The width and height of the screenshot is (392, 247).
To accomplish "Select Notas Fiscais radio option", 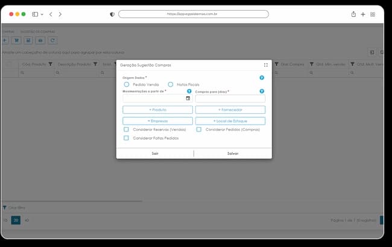I will (171, 84).
